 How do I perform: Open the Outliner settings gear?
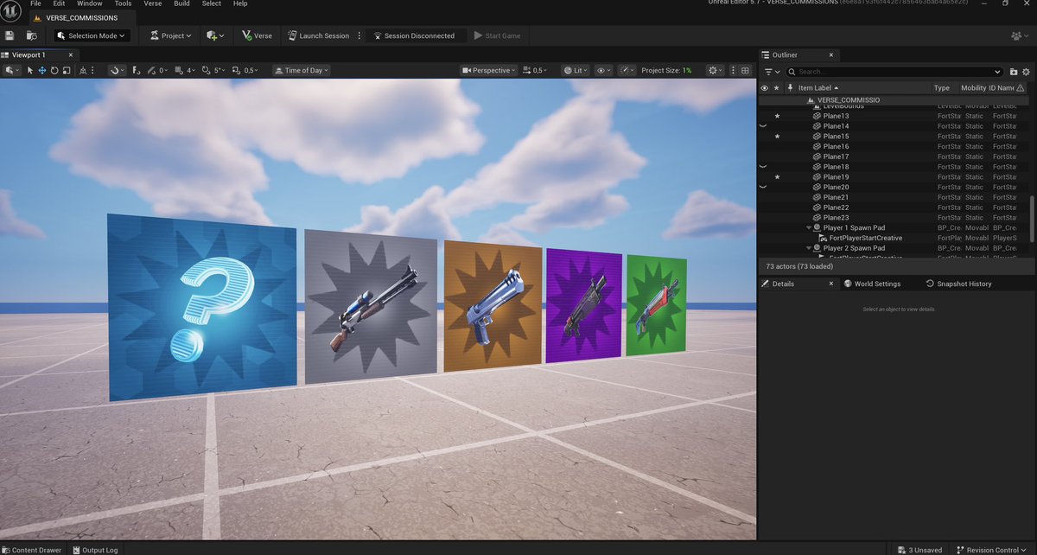(x=1025, y=72)
